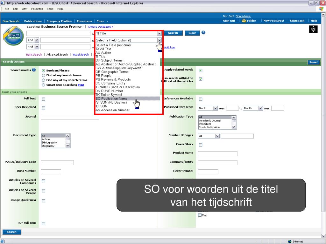Viewport: 326px width, 244px height.
Task: Select Find any of my search terms
Action: coord(43,80)
